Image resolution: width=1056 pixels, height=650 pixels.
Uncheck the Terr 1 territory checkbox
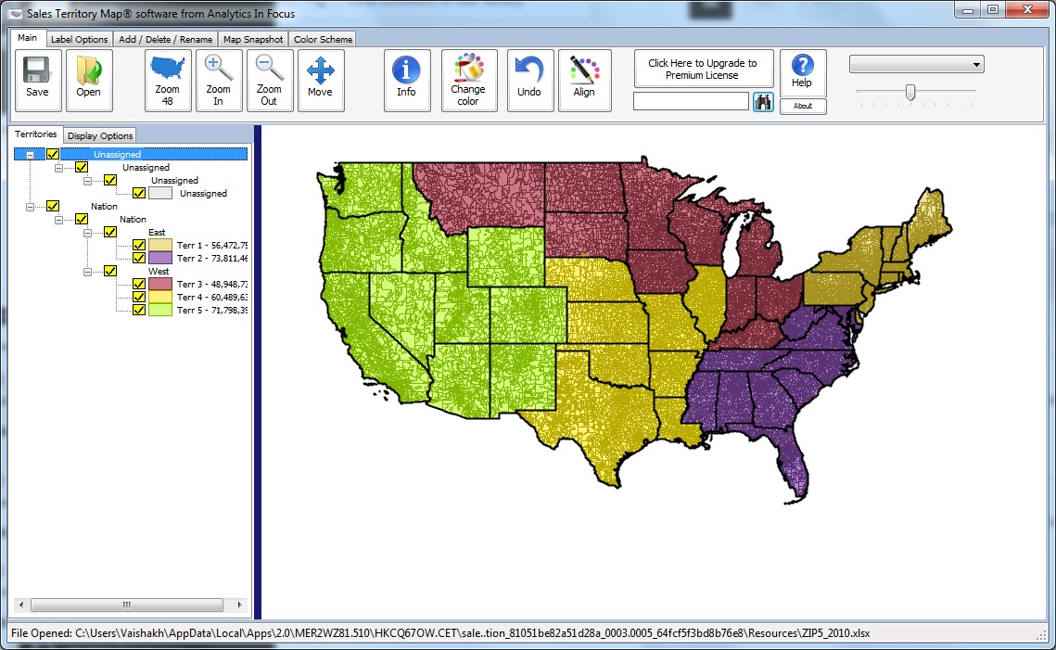click(139, 245)
